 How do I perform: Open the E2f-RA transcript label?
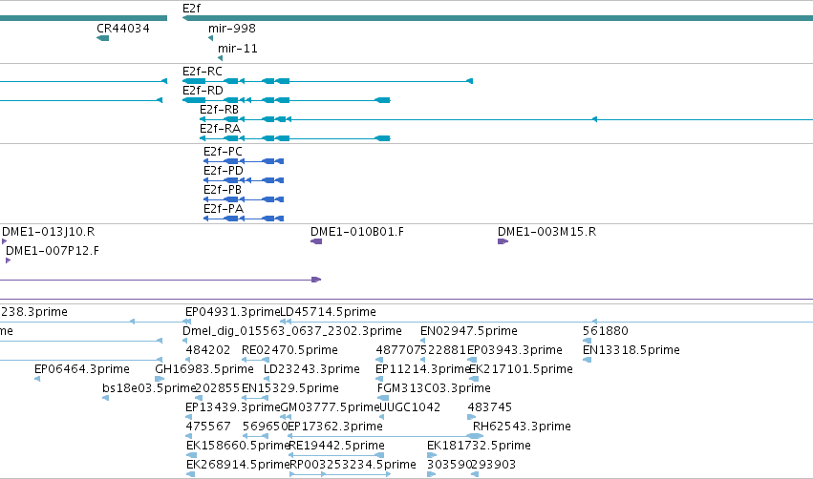[220, 129]
